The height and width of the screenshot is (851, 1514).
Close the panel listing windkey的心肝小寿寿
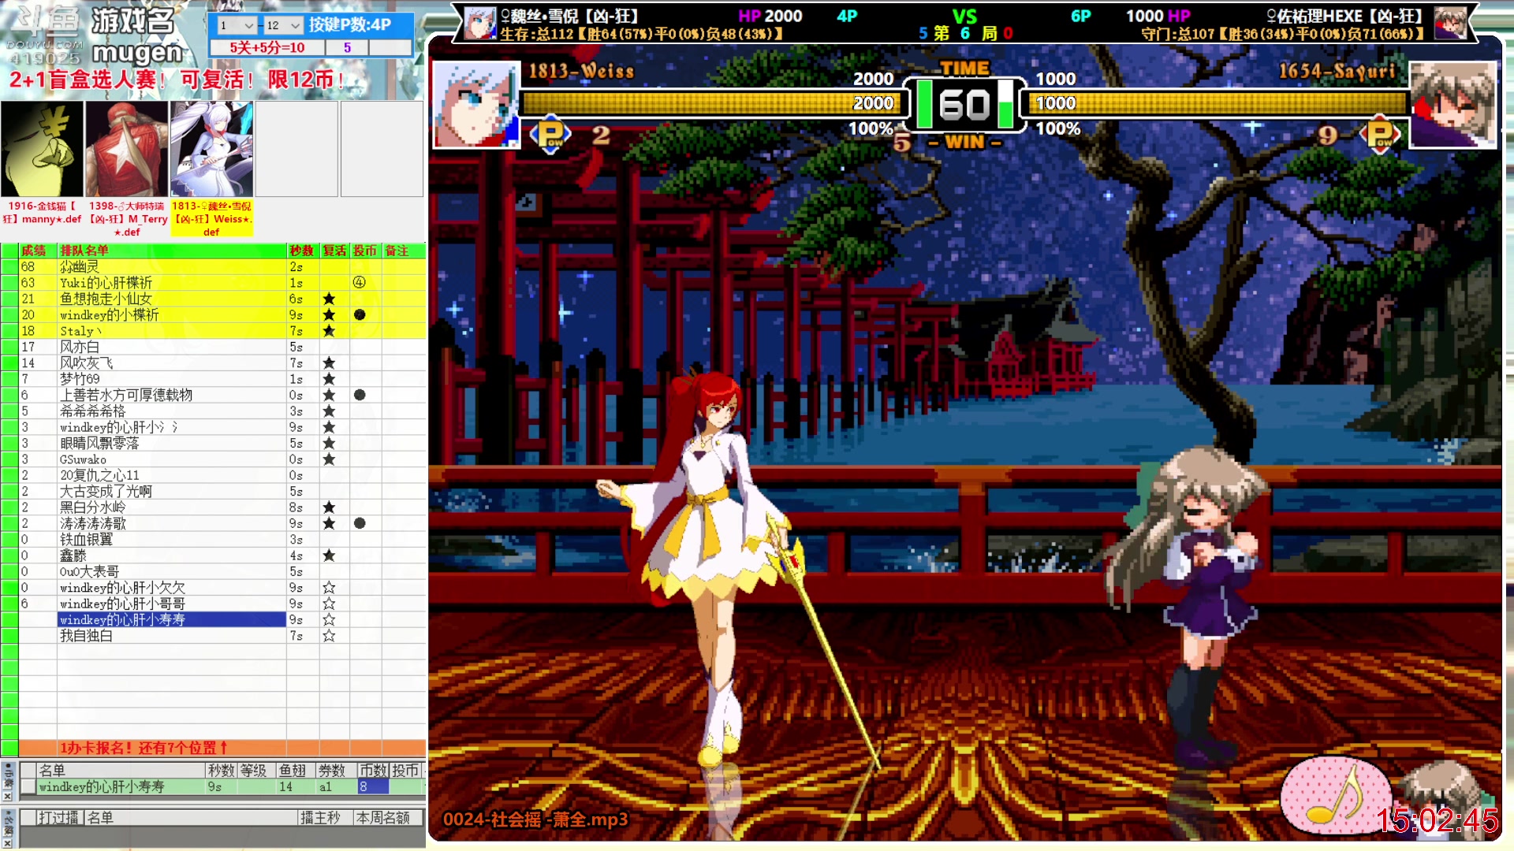7,797
